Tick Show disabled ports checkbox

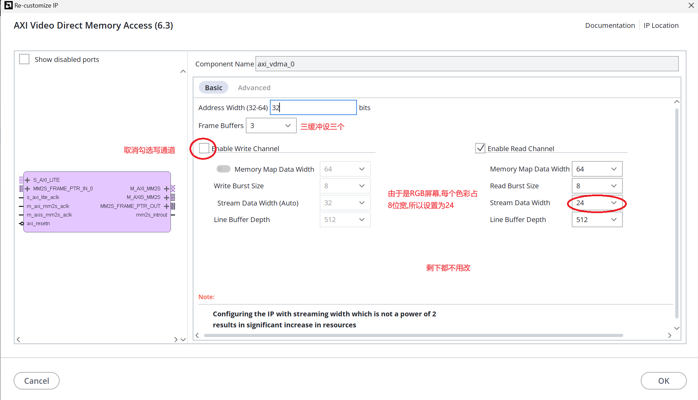(24, 59)
